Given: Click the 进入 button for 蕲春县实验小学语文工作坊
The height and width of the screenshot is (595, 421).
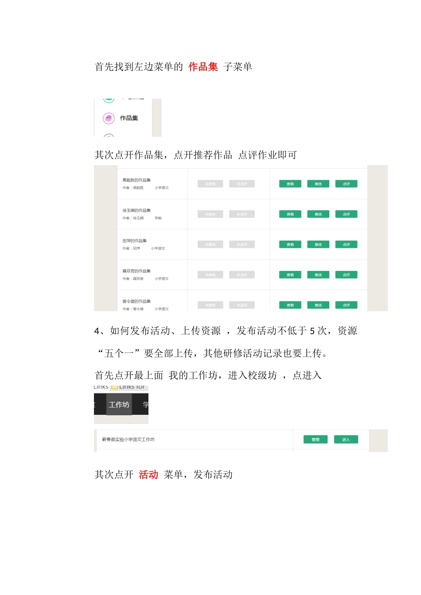Looking at the screenshot, I should pos(346,440).
